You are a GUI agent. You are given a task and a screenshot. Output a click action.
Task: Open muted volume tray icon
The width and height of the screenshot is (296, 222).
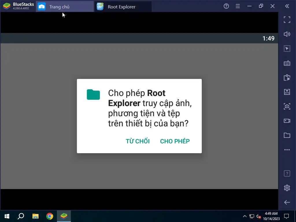click(x=258, y=216)
